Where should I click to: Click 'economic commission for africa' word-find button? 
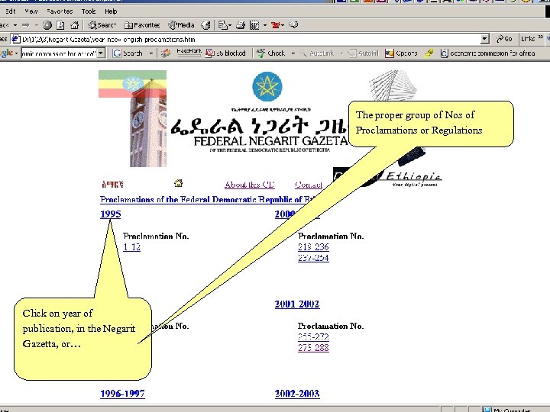[x=487, y=53]
